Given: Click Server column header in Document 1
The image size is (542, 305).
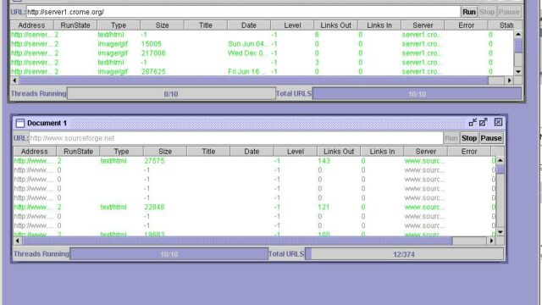Looking at the screenshot, I should 425,152.
